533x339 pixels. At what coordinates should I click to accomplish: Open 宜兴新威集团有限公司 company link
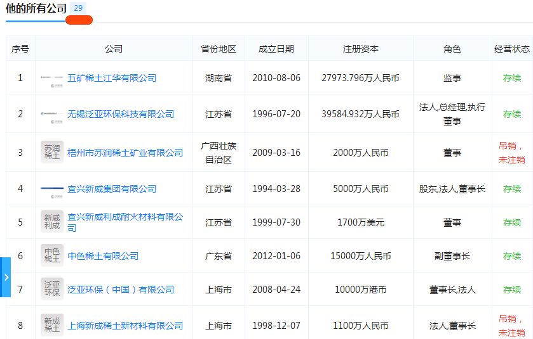[112, 188]
